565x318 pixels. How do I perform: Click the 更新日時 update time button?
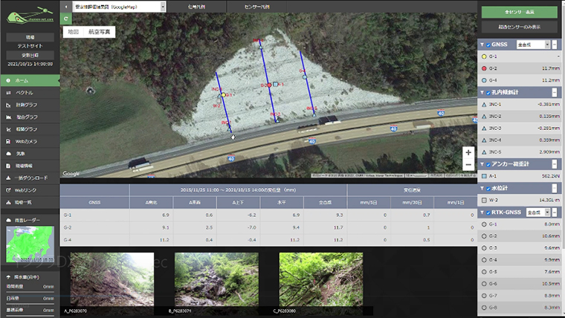click(x=30, y=55)
